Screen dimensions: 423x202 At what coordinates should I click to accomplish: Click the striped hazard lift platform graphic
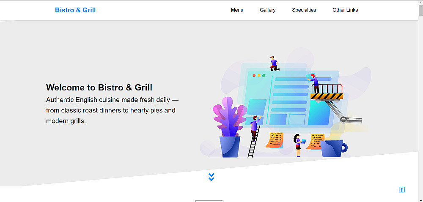(x=327, y=96)
